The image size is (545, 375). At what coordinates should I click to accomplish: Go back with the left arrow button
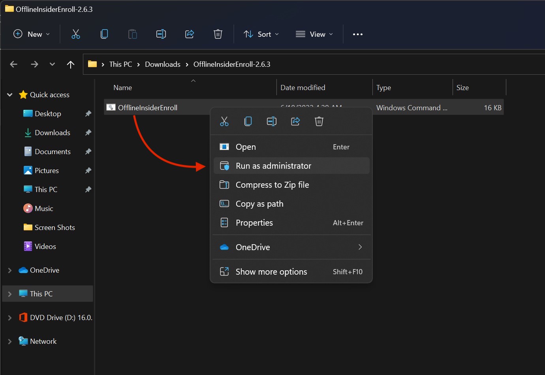[14, 64]
